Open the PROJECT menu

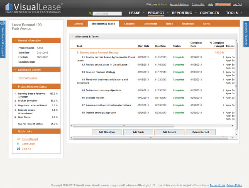[156, 13]
